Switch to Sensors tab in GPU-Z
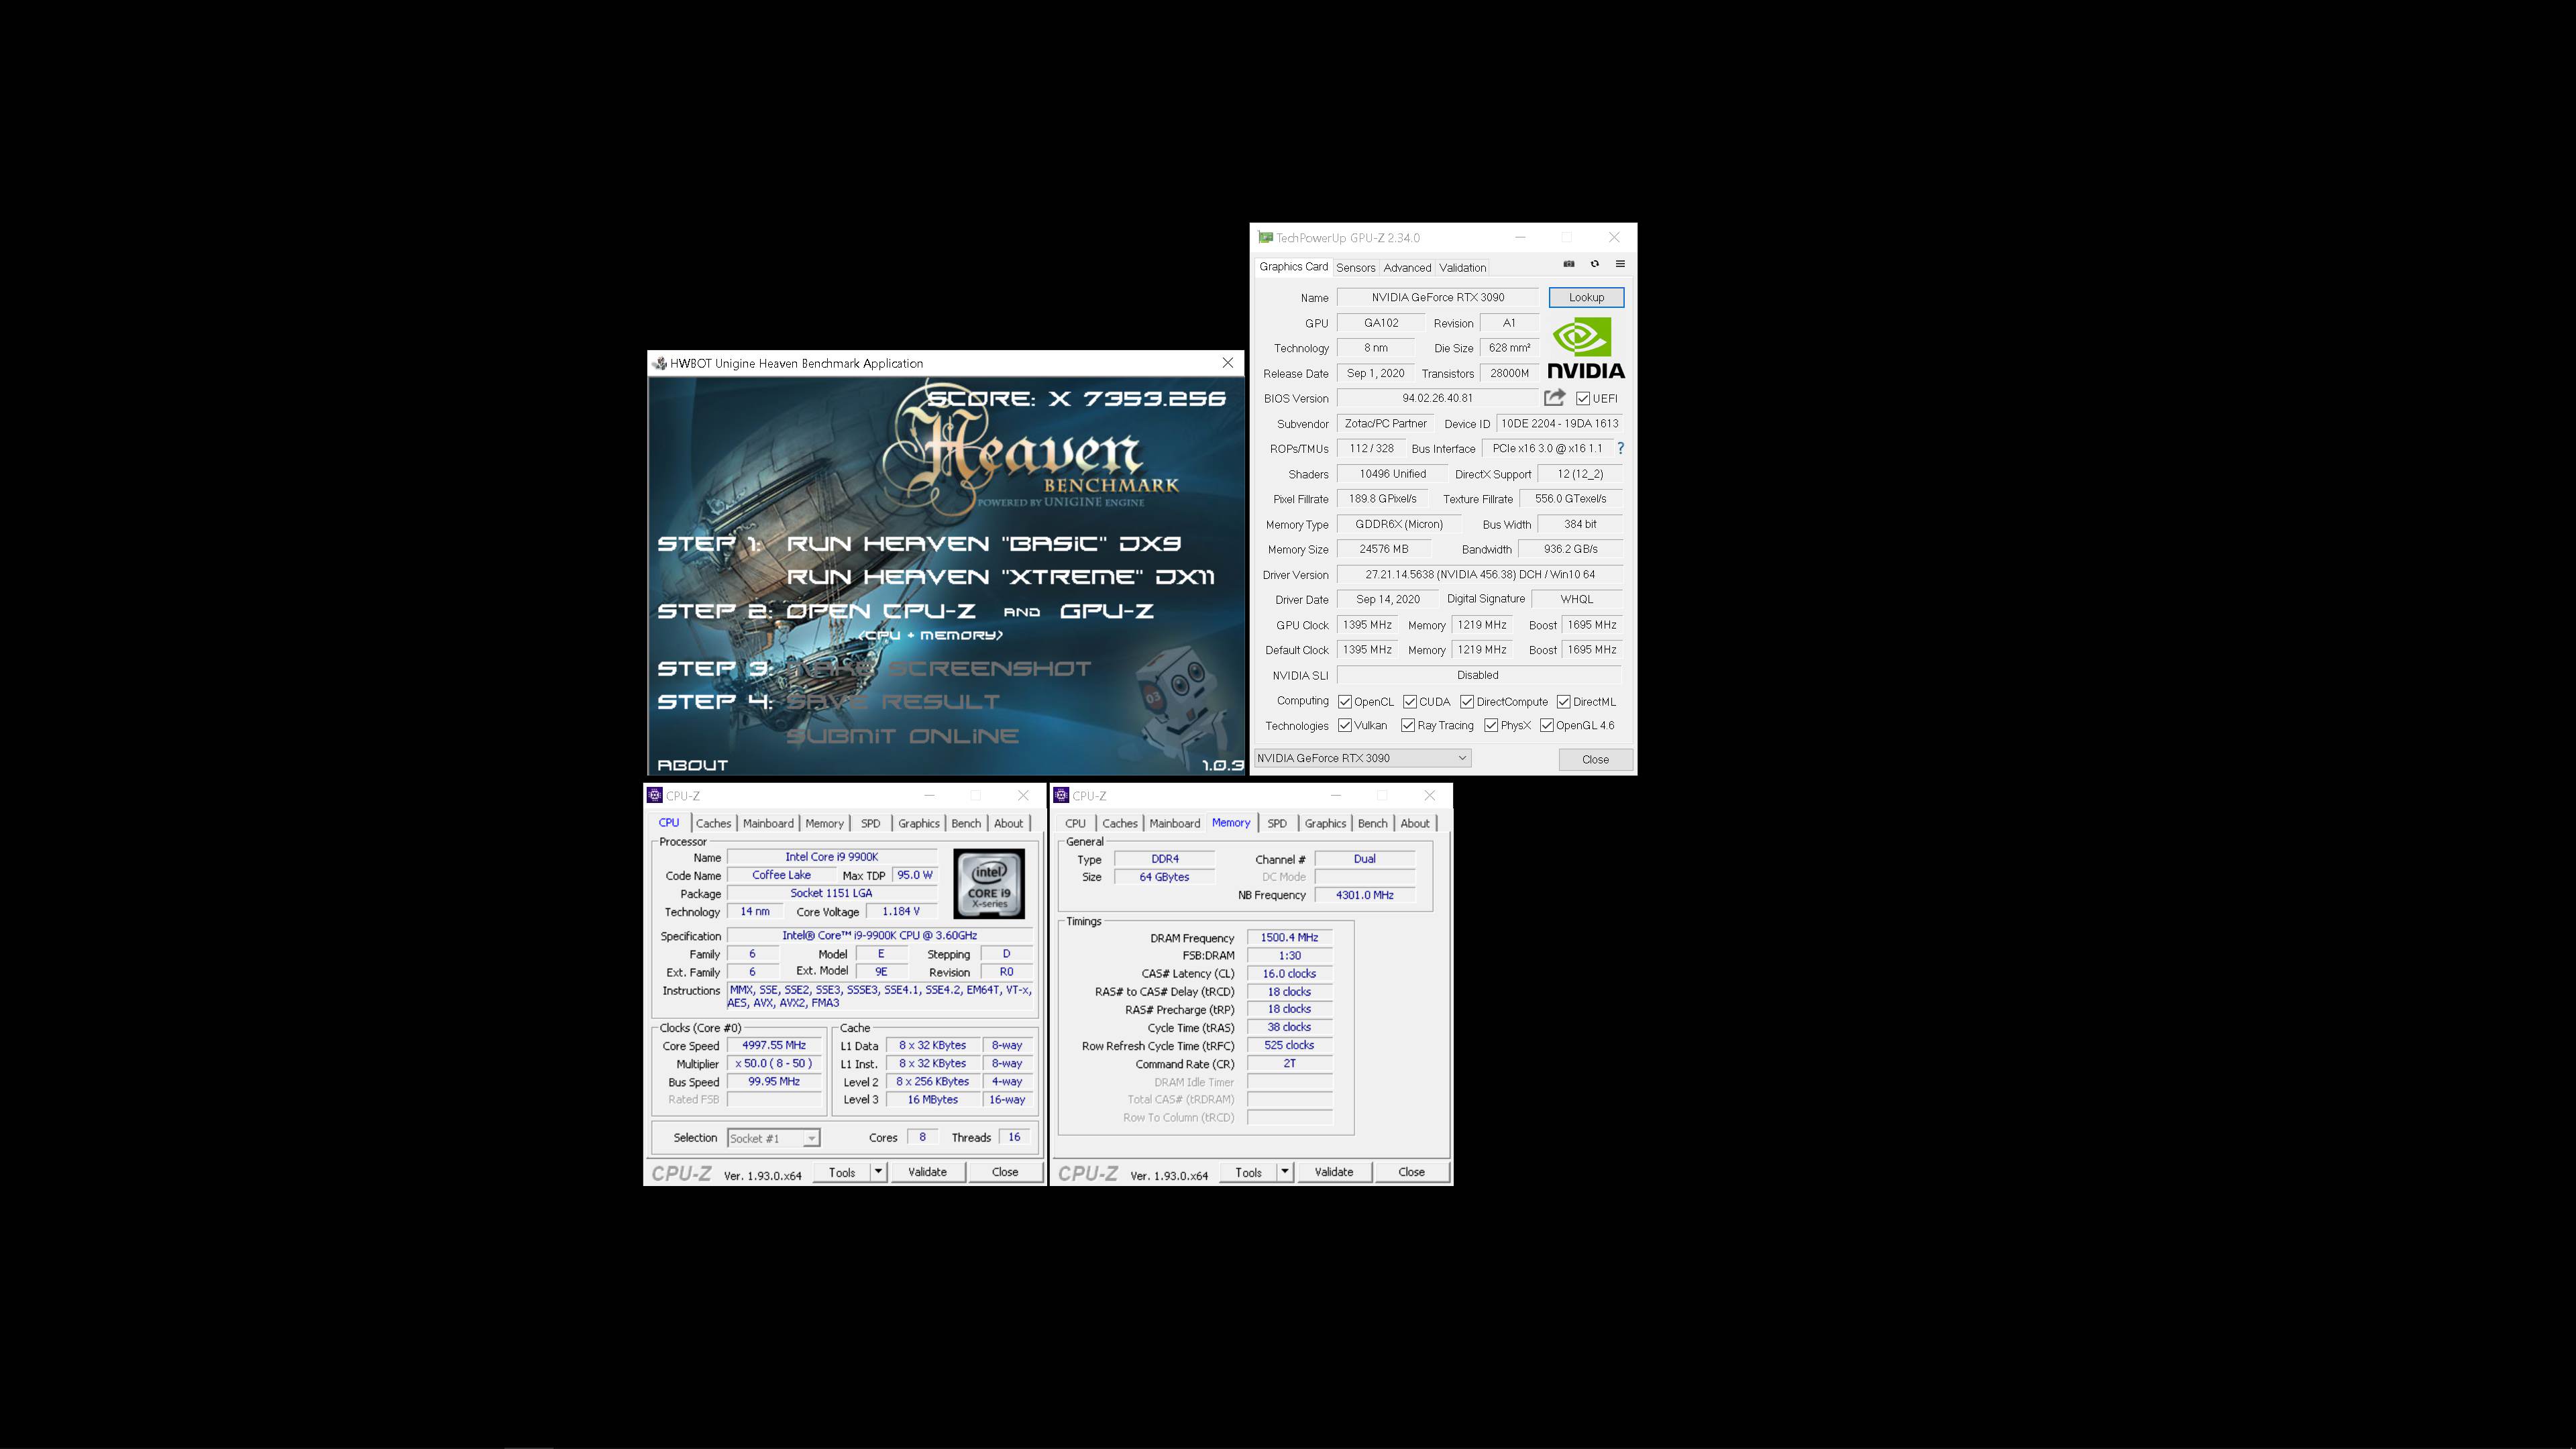 [x=1356, y=268]
